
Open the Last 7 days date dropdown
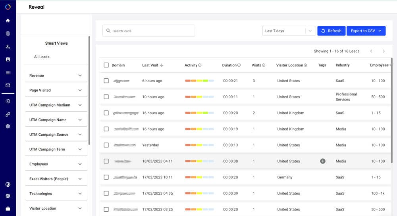289,31
